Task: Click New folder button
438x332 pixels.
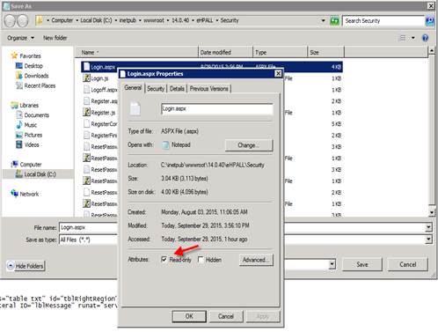Action: point(55,38)
